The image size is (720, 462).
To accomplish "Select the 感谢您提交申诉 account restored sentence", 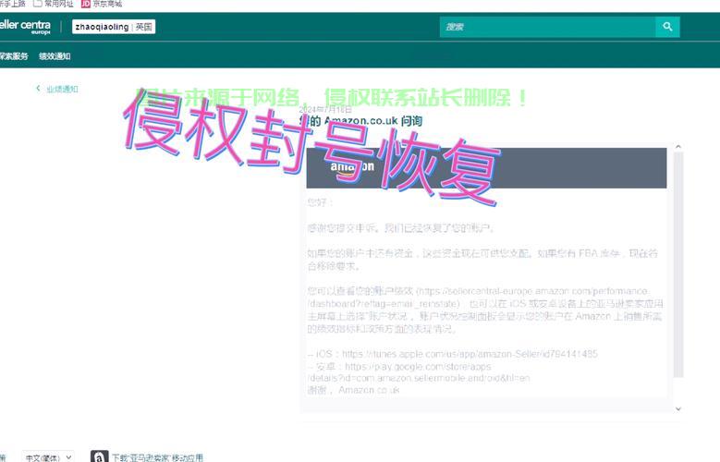I will coord(400,228).
